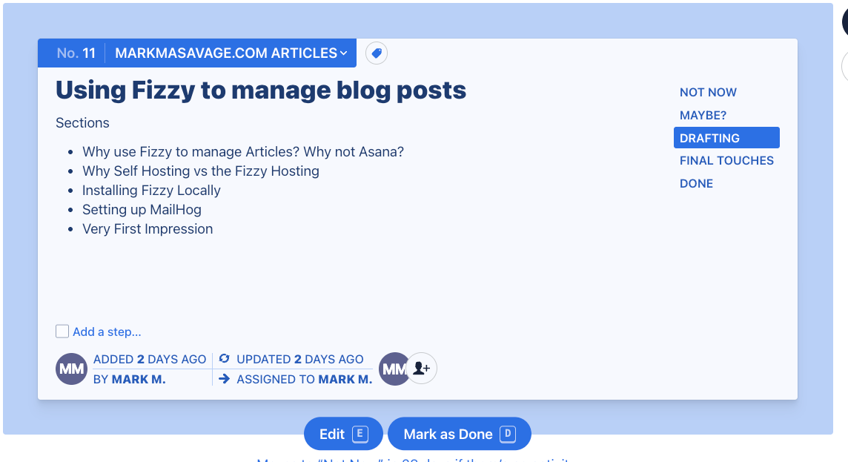This screenshot has height=462, width=848.
Task: Click the tag icon beside the board name
Action: click(x=377, y=53)
